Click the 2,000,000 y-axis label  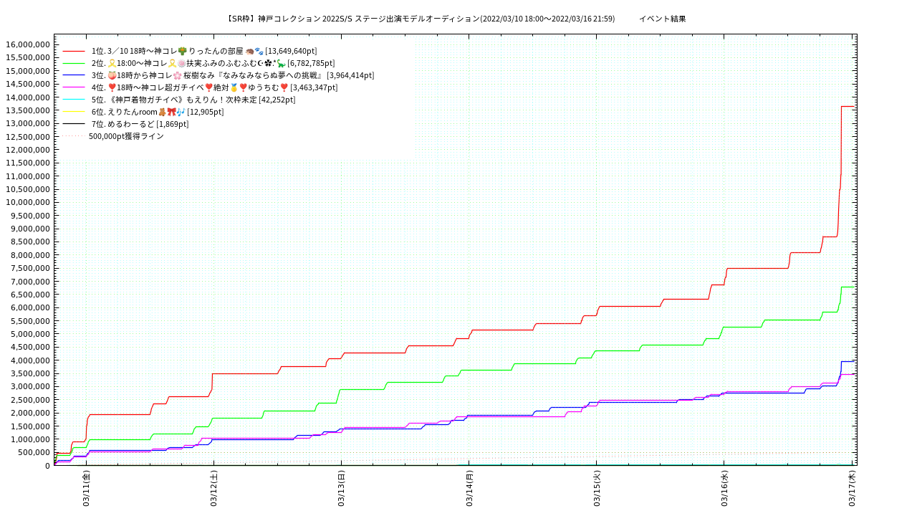[30, 413]
